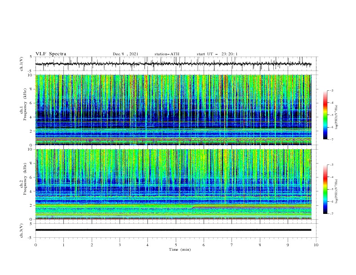Click the "VLF Spectra" title text
The image size is (356, 275).
click(51, 54)
